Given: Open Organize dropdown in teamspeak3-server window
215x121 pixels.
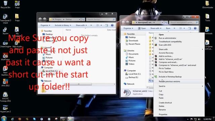Looking at the screenshot, I should point(128,28).
